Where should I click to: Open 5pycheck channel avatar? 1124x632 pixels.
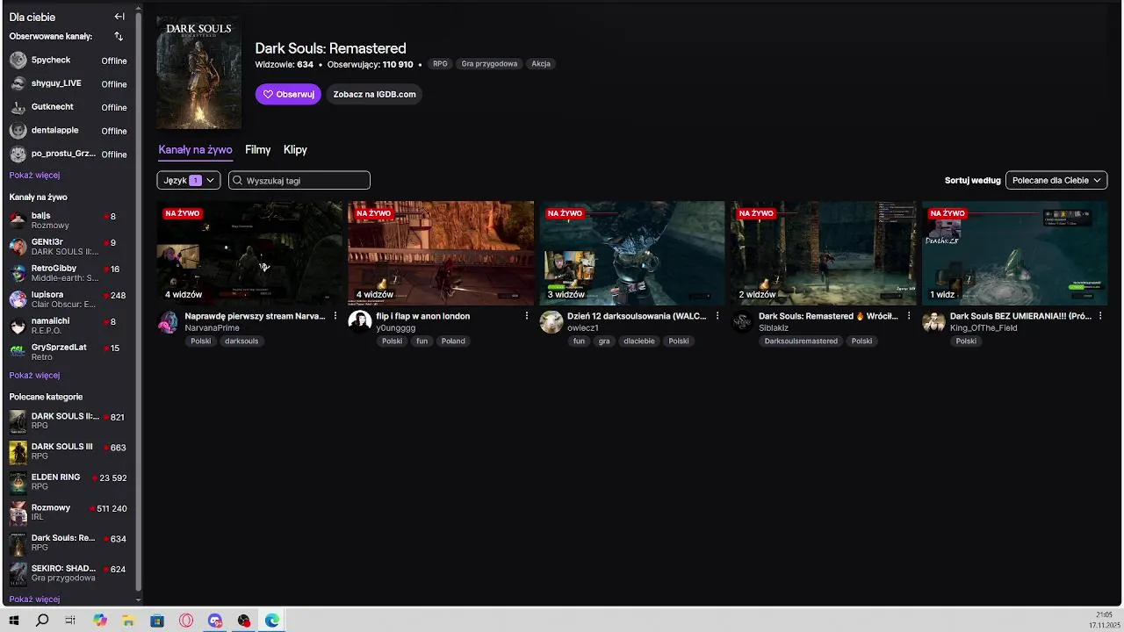tap(18, 61)
